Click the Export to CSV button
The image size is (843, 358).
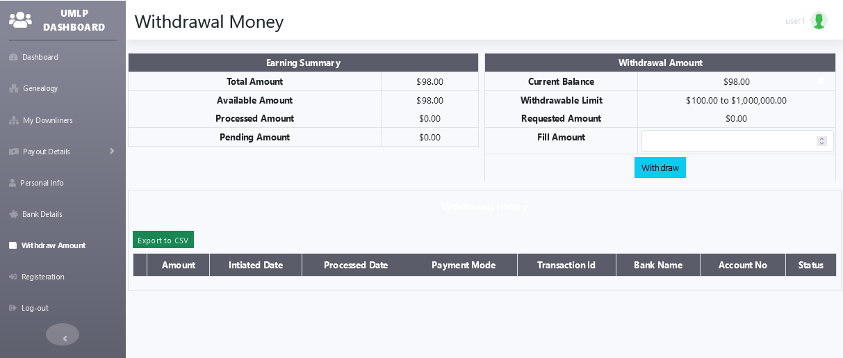click(x=163, y=240)
